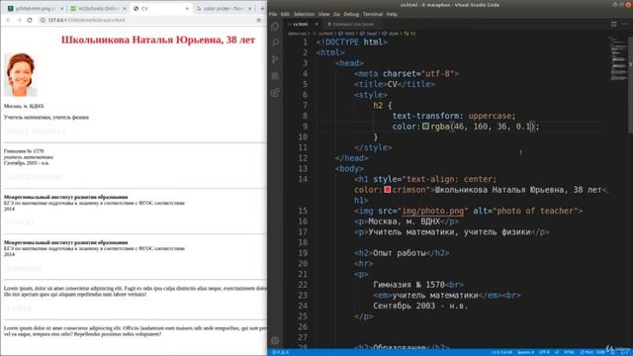Click line number 14 in the editor gutter

pyautogui.click(x=303, y=179)
